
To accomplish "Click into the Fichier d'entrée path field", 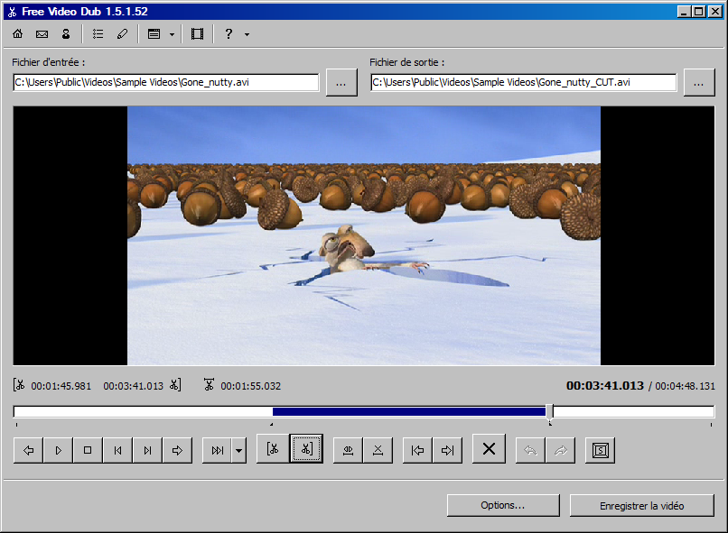I will pos(166,82).
